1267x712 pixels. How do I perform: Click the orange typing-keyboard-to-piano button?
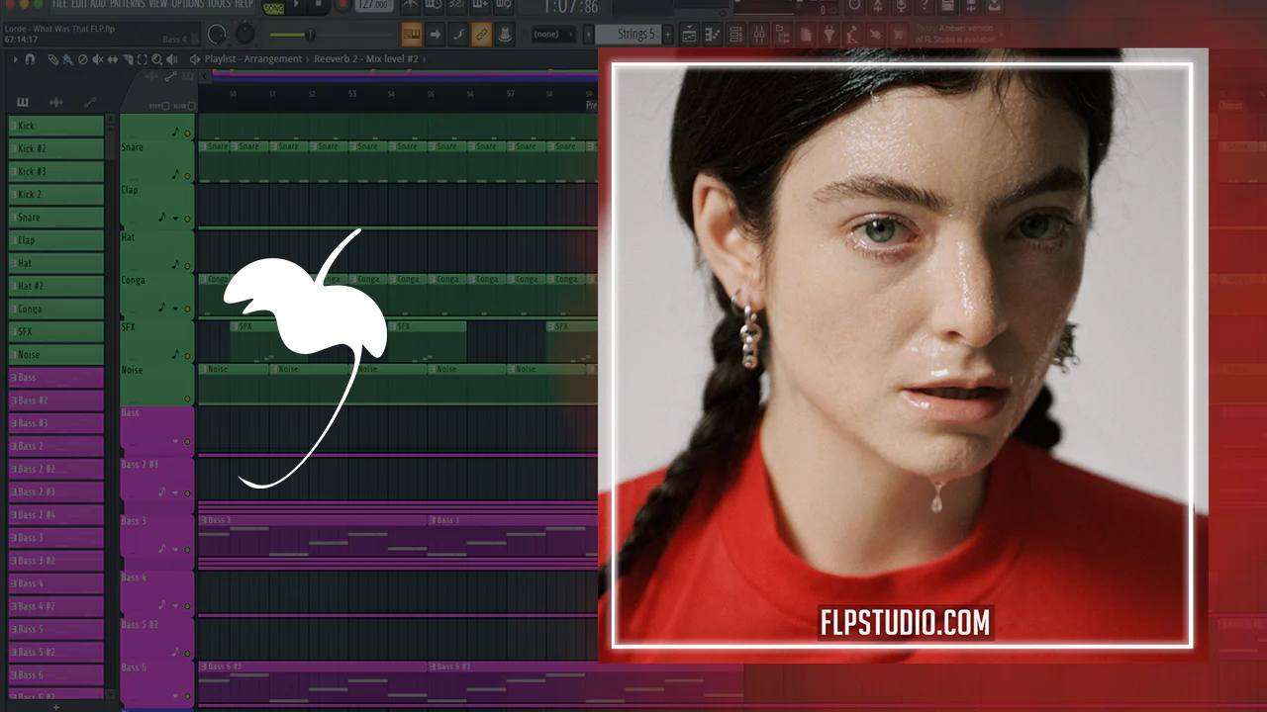(412, 35)
